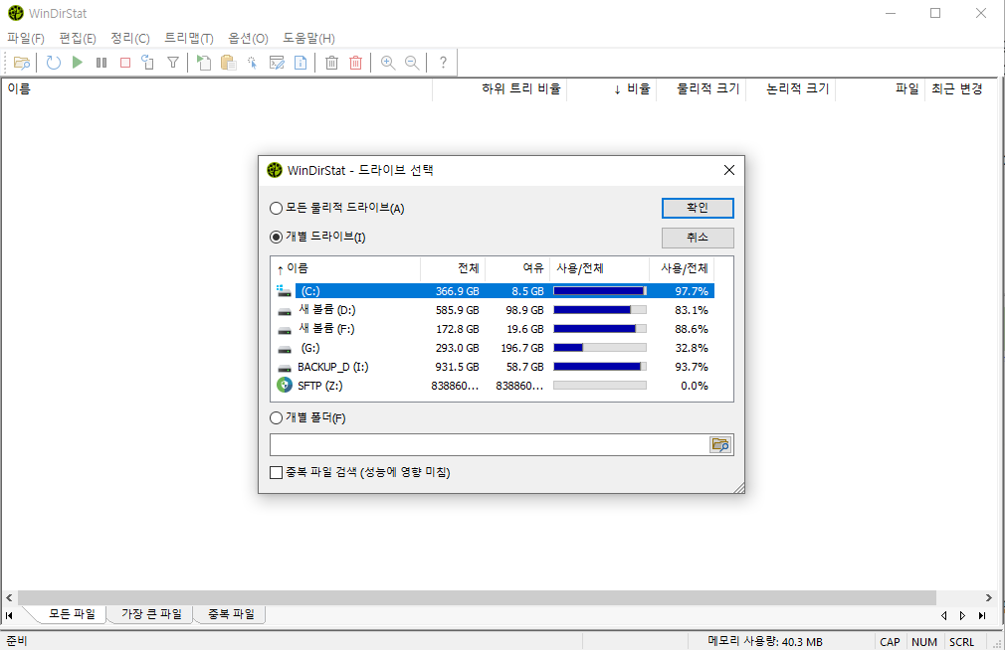Click the Select in Explorer cursor icon
Viewport: 1005px width, 650px height.
point(252,63)
